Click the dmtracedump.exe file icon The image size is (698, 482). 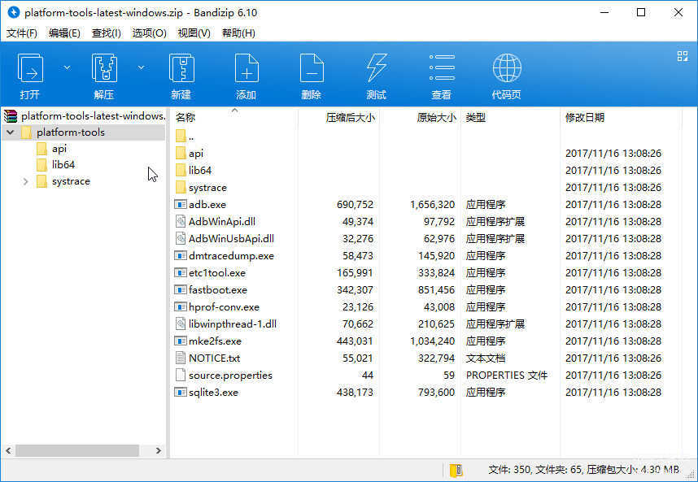click(181, 256)
